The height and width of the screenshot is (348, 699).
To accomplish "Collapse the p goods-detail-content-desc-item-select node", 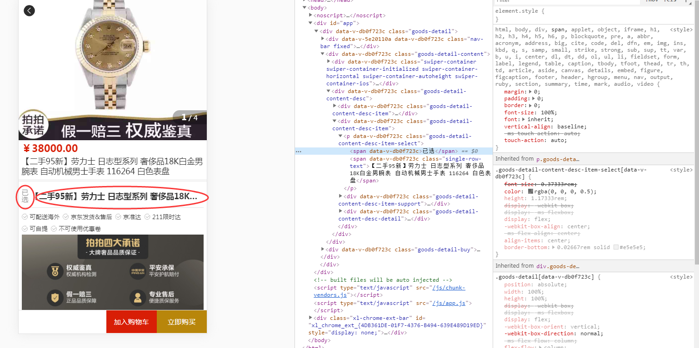I will point(340,136).
